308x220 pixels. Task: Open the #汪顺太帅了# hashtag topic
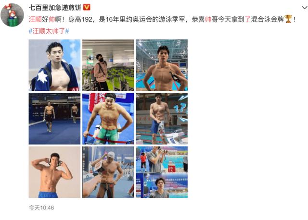[49, 31]
